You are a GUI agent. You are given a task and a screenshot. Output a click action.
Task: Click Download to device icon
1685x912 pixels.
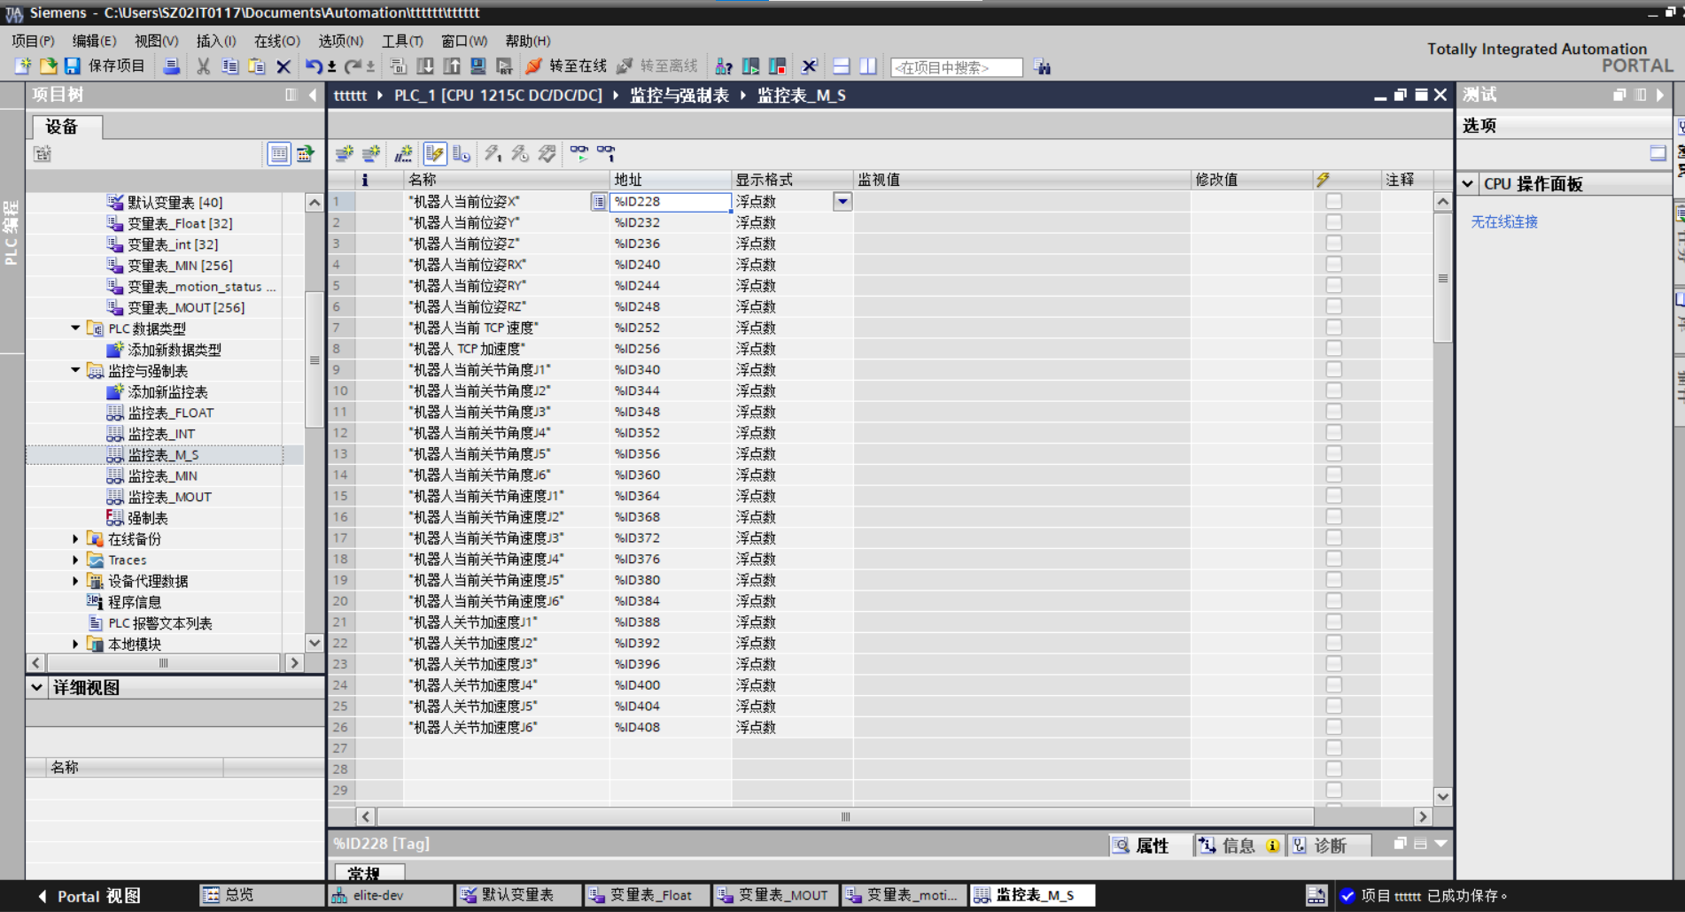tap(425, 66)
